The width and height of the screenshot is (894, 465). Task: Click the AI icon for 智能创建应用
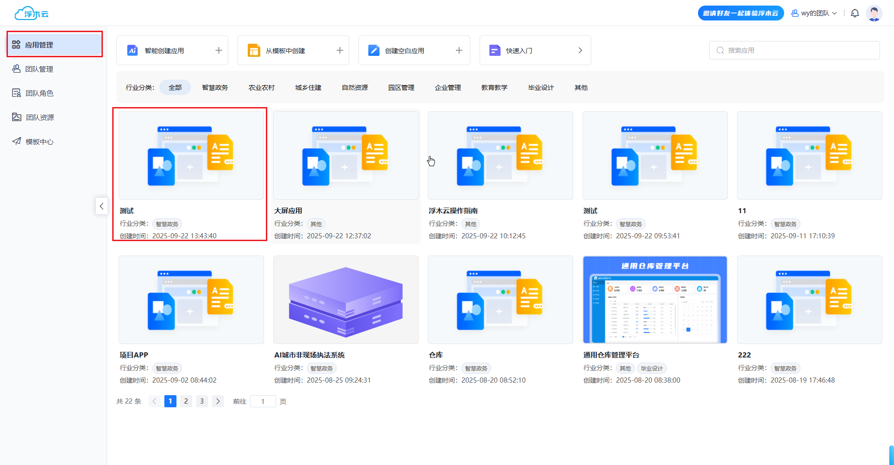(133, 50)
